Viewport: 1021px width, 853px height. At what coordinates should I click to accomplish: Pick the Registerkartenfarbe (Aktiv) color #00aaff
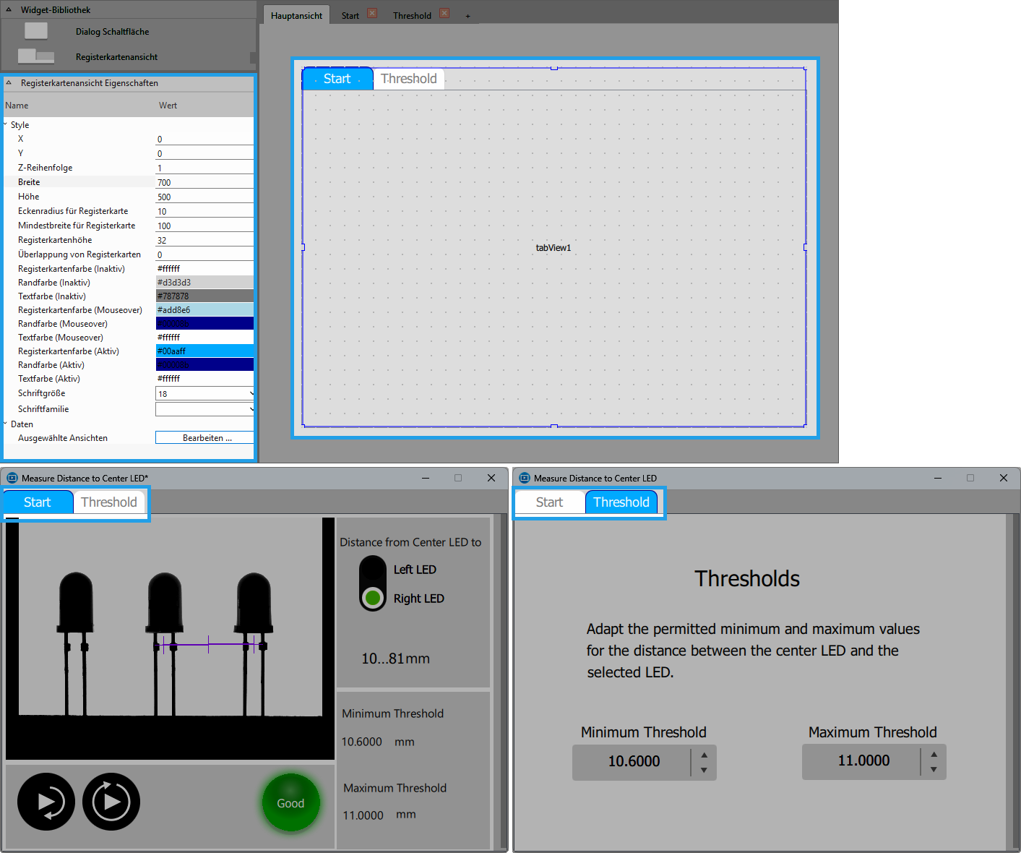point(204,351)
